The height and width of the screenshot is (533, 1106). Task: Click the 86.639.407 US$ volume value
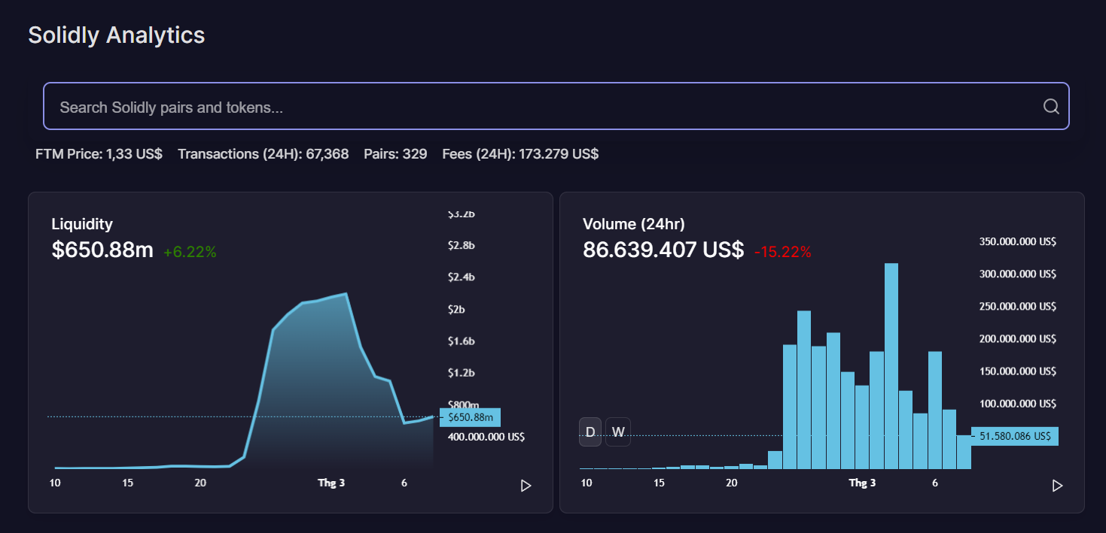(663, 250)
